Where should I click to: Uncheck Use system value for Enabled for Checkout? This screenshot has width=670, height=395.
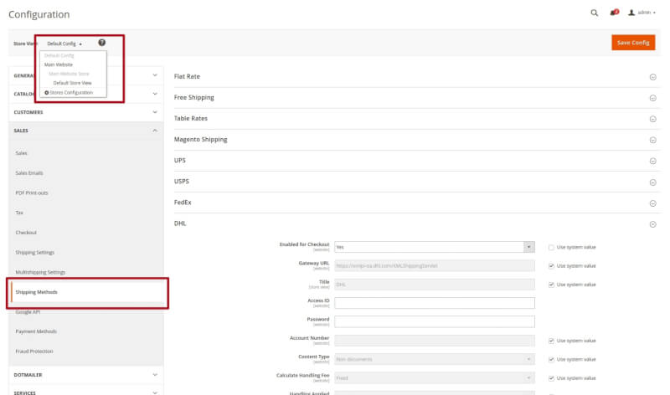551,247
